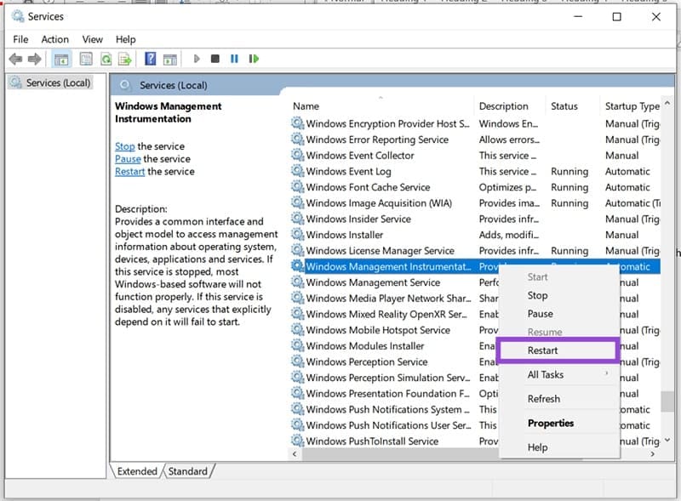Open the Action menu
The height and width of the screenshot is (501, 681).
pyautogui.click(x=54, y=38)
